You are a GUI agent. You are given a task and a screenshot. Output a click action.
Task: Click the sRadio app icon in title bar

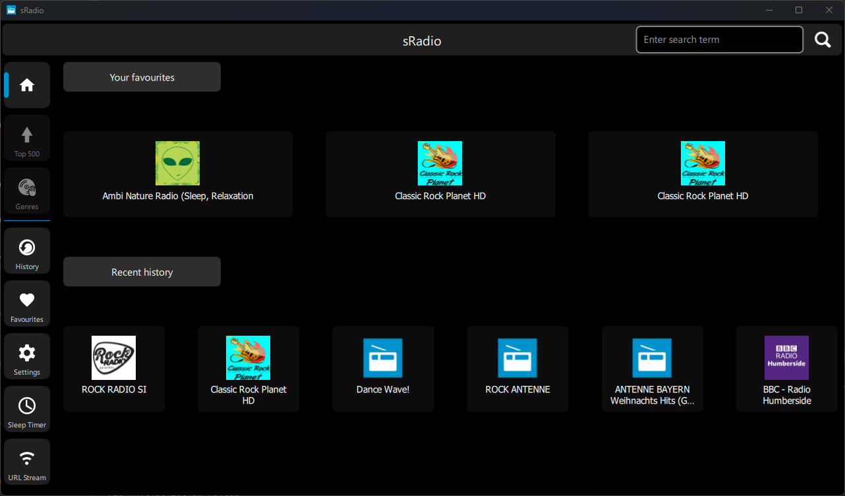coord(11,10)
